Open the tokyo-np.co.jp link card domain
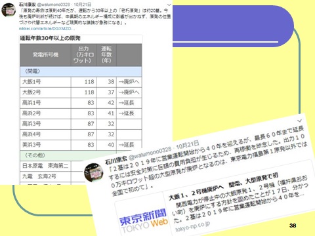Image resolution: width=315 pixels, height=236 pixels. coord(192,227)
